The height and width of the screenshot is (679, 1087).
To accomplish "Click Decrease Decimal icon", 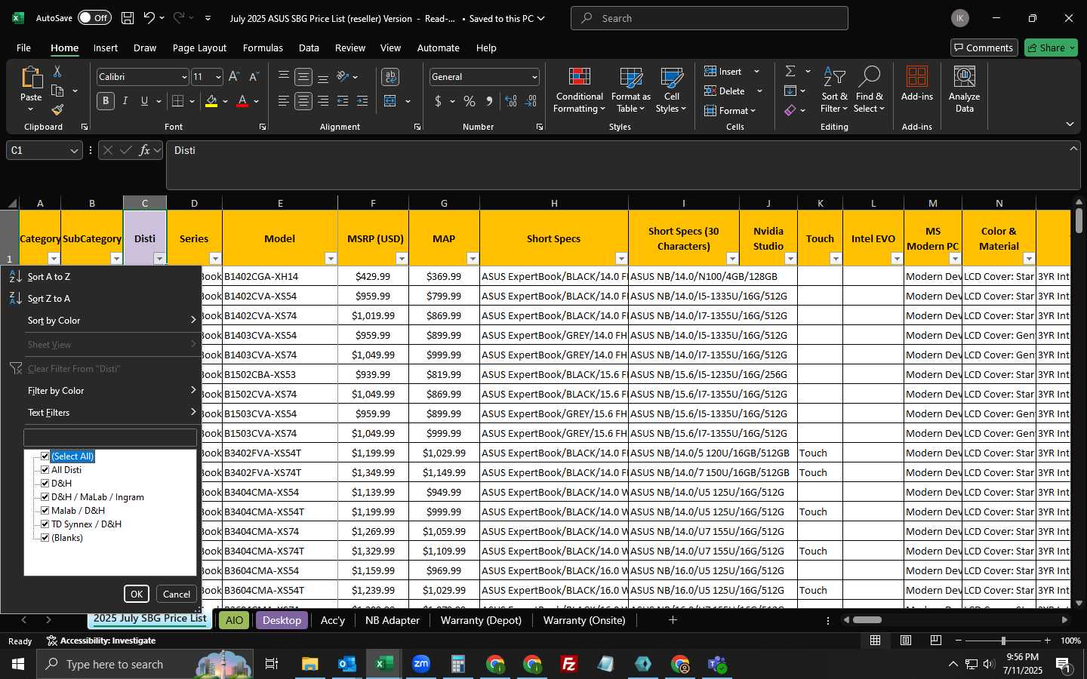I will (x=531, y=101).
